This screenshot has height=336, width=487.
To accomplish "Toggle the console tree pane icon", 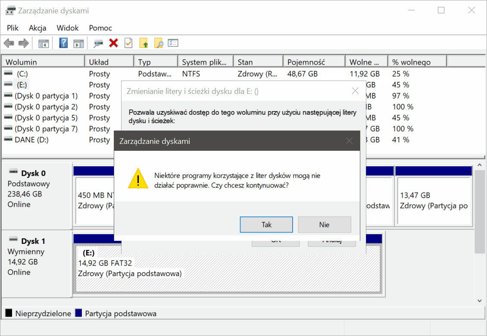I will coord(44,43).
